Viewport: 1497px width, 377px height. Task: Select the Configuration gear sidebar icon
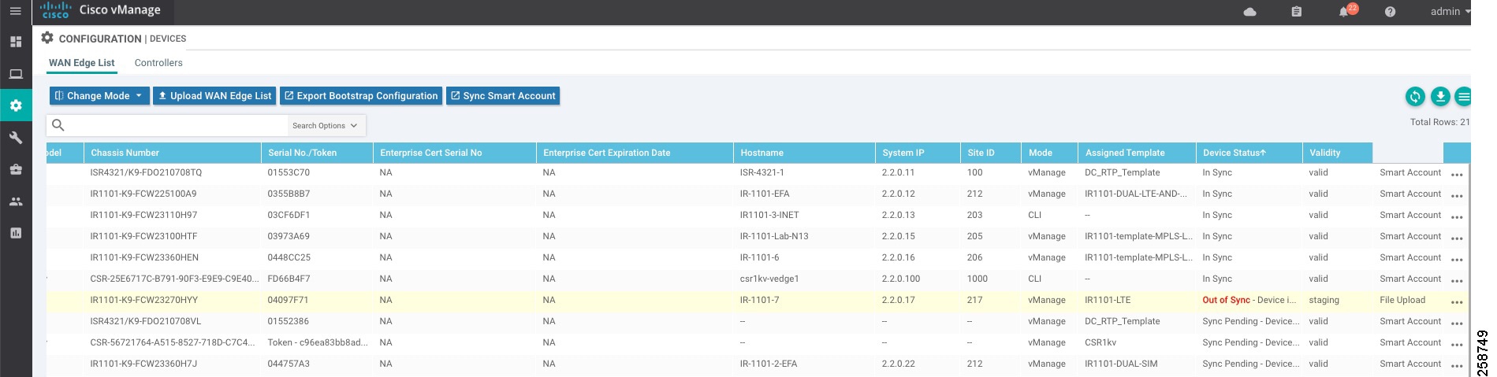(x=16, y=105)
